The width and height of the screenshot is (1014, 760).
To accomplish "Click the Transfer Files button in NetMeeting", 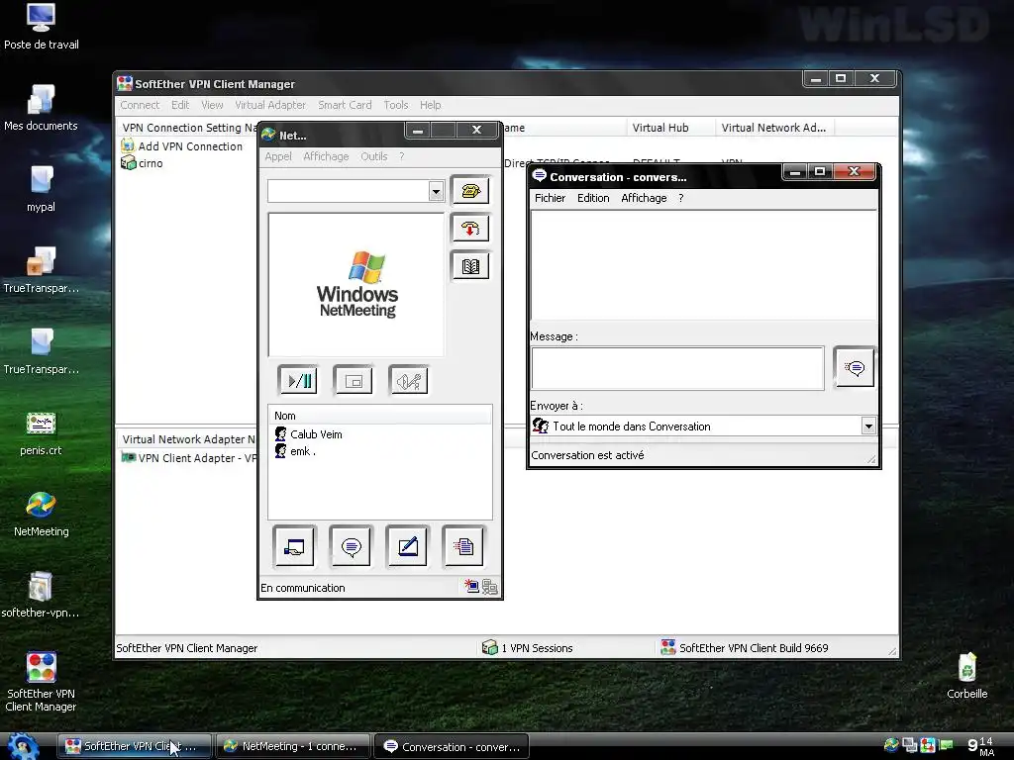I will click(x=463, y=546).
